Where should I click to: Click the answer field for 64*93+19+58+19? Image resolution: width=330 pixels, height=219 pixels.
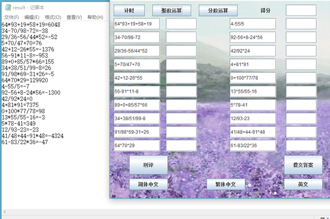(x=181, y=24)
